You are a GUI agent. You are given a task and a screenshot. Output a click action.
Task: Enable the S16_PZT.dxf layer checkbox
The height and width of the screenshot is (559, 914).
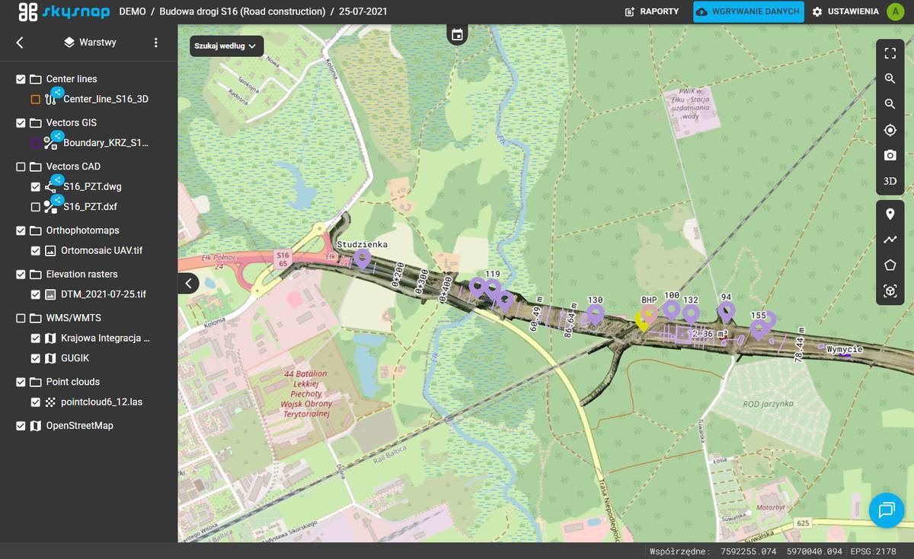click(x=35, y=207)
